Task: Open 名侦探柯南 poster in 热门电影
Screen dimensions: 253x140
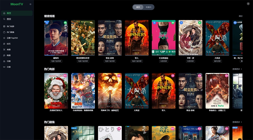Action: click(83, 91)
